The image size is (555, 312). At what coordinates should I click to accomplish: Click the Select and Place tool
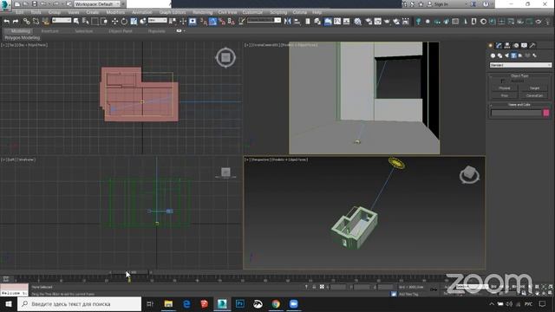143,21
